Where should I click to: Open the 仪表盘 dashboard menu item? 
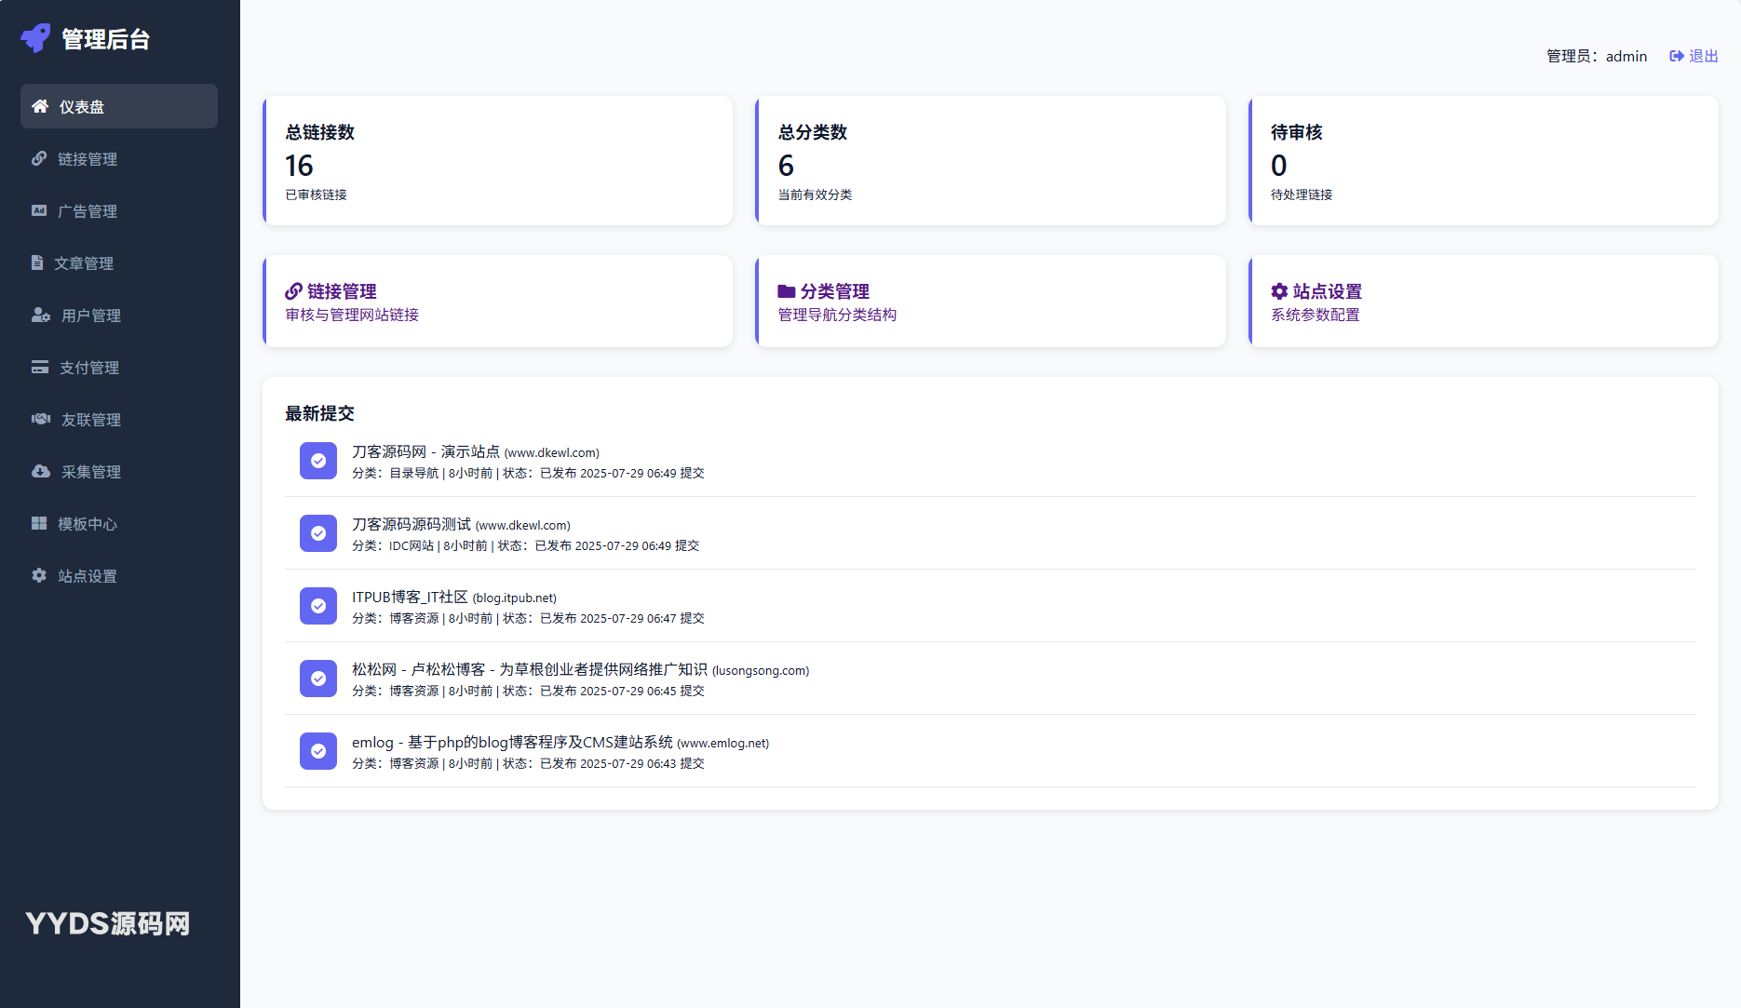[119, 106]
